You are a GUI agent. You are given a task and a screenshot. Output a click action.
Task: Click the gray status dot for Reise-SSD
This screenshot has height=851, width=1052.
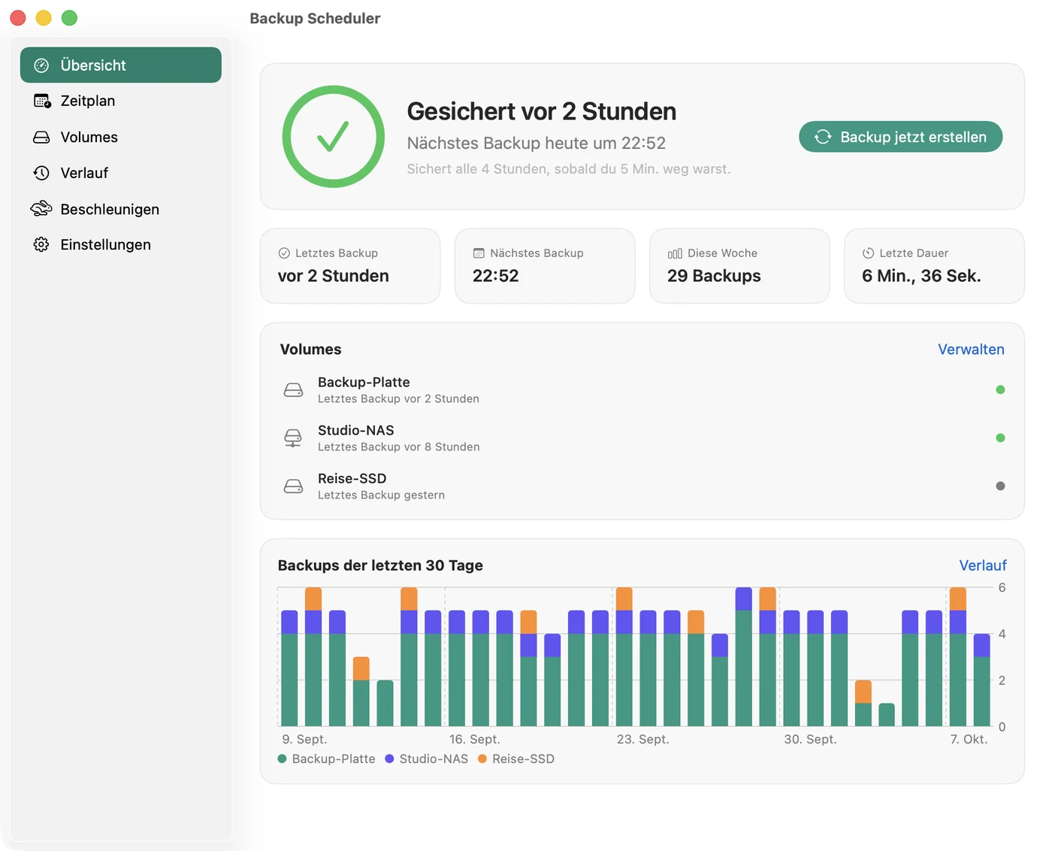1000,486
